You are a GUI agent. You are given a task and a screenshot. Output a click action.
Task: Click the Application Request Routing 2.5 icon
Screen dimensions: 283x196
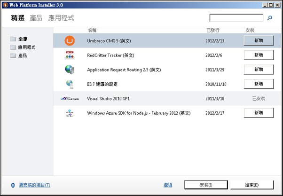coord(70,70)
